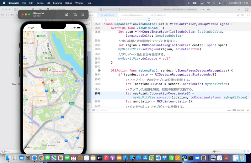The image size is (251, 163).
Task: Click the code review arrows icon
Action: click(238, 15)
